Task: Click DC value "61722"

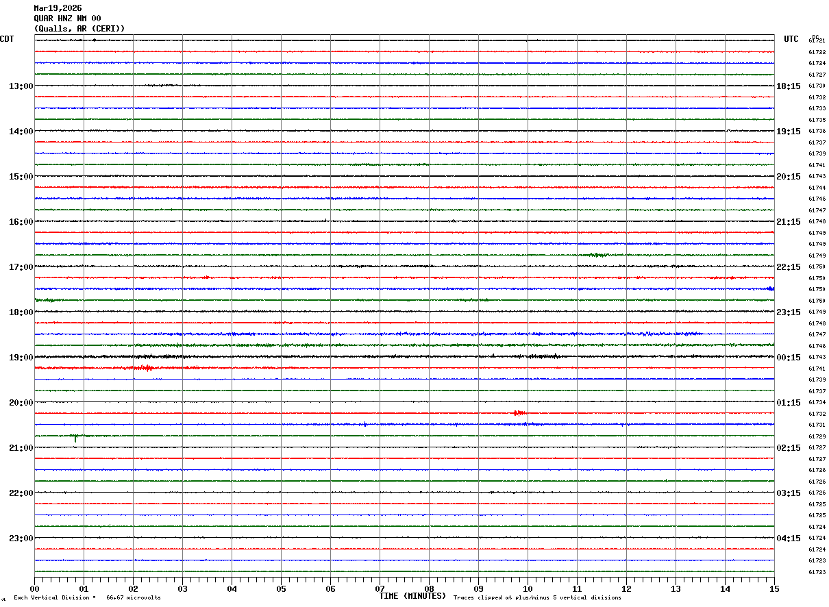Action: point(817,52)
